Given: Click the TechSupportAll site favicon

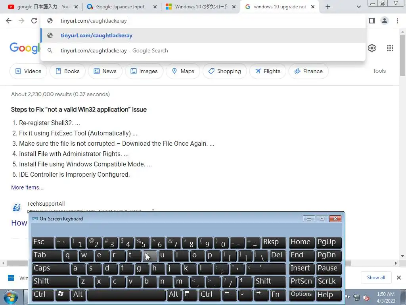Looking at the screenshot, I should tap(17, 207).
